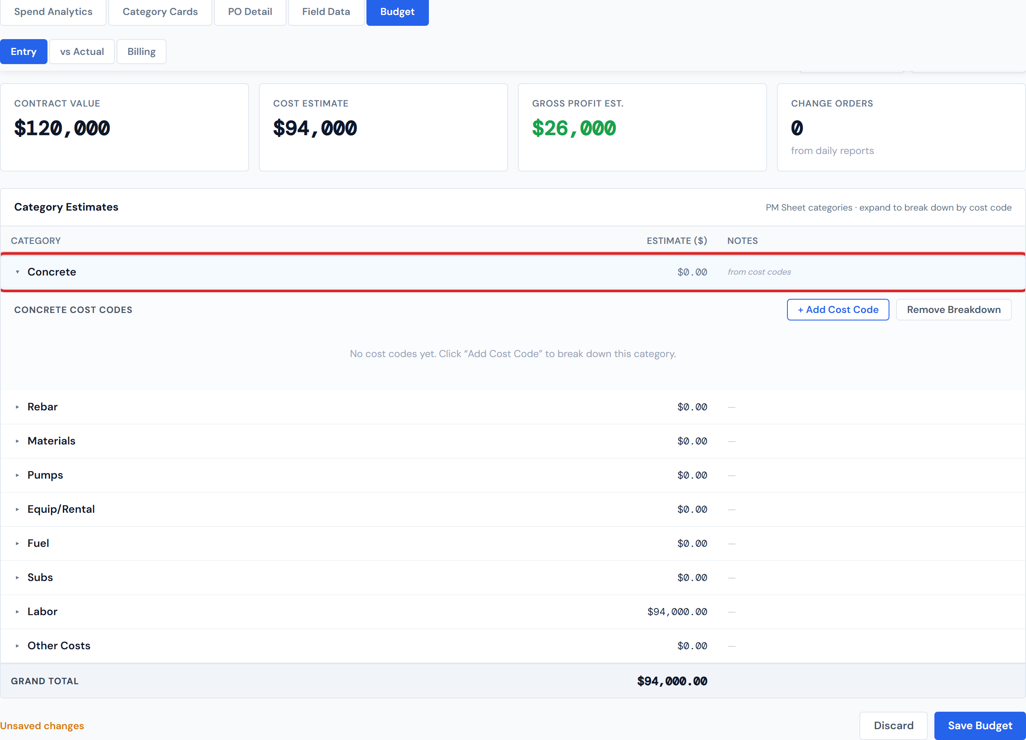The height and width of the screenshot is (740, 1026).
Task: Collapse the Concrete category breakdown
Action: coord(17,272)
